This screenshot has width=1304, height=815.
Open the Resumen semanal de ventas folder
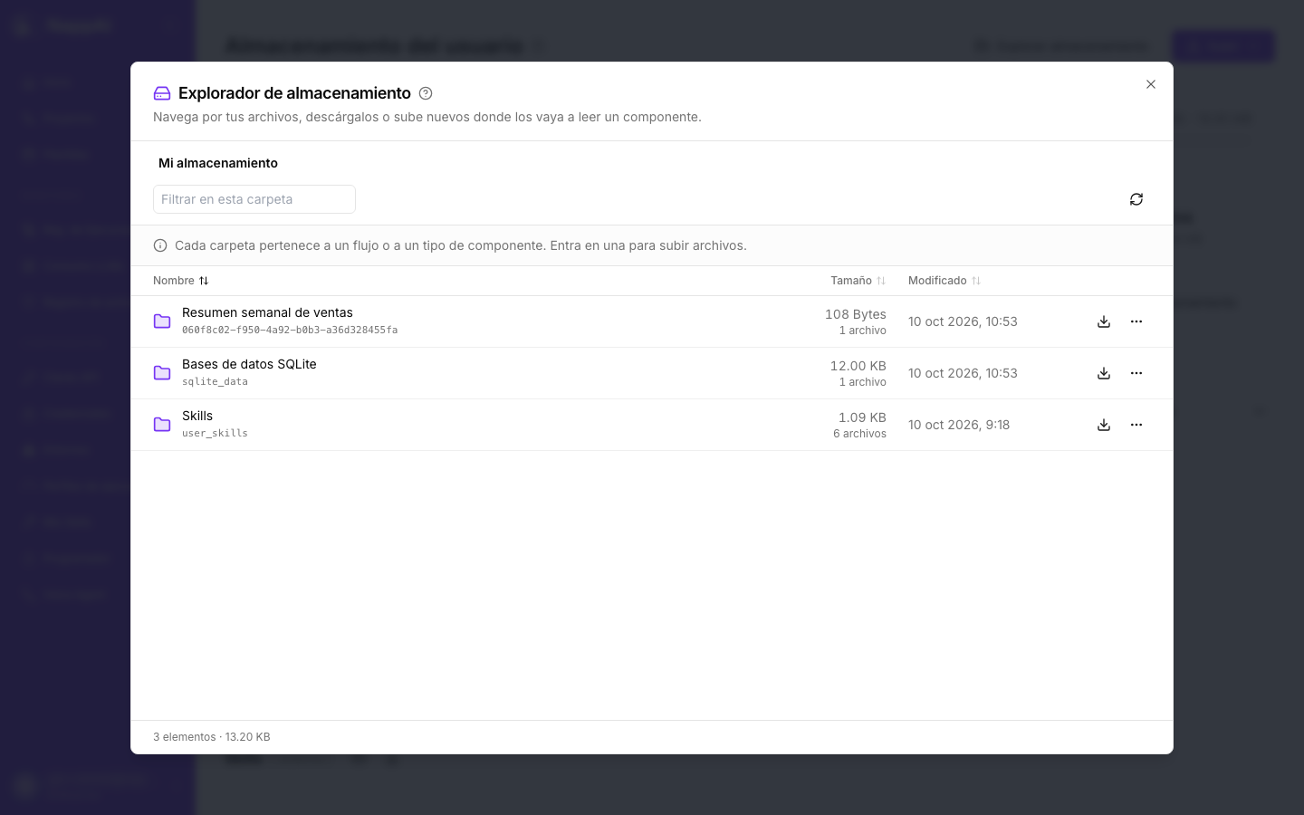coord(267,312)
